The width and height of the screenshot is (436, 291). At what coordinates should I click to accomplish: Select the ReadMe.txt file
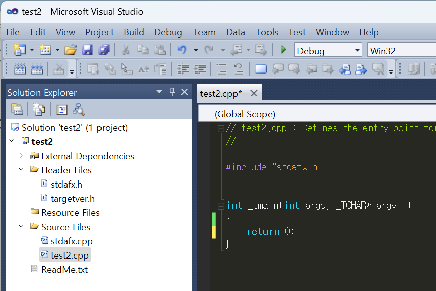(64, 269)
